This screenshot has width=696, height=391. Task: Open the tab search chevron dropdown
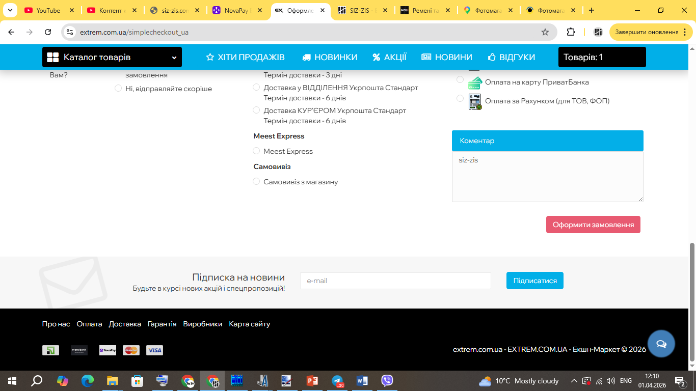click(9, 10)
